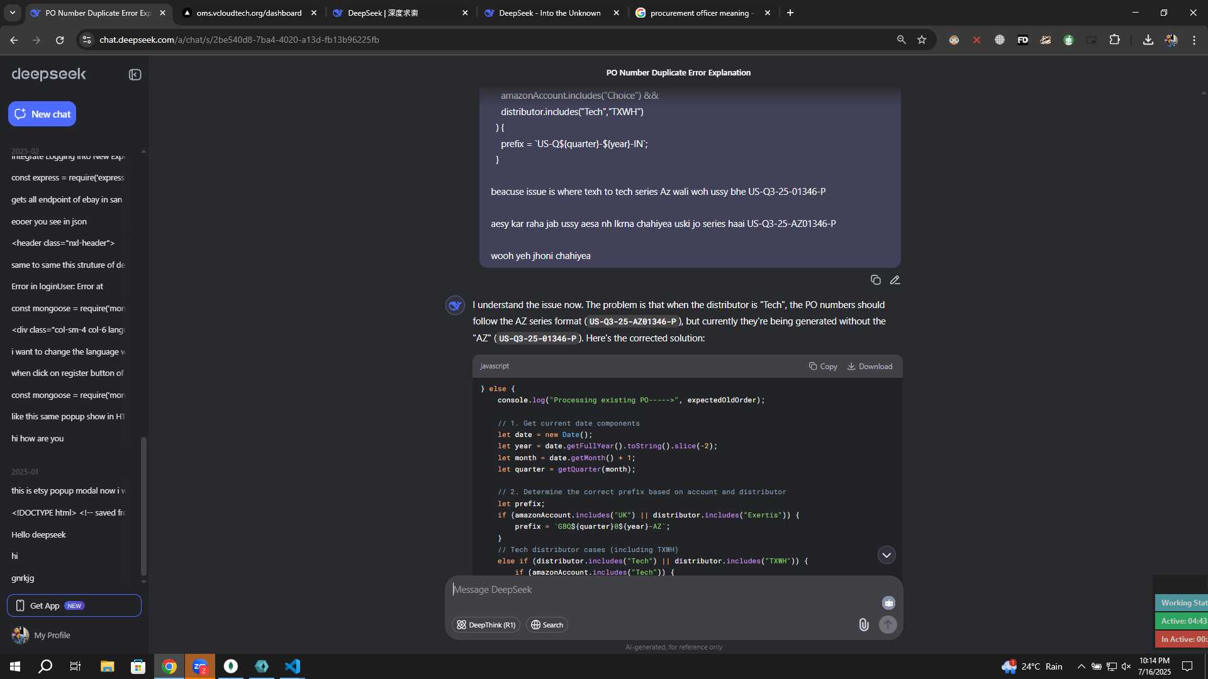This screenshot has width=1208, height=679.
Task: Show hidden system tray icons
Action: 1081,666
